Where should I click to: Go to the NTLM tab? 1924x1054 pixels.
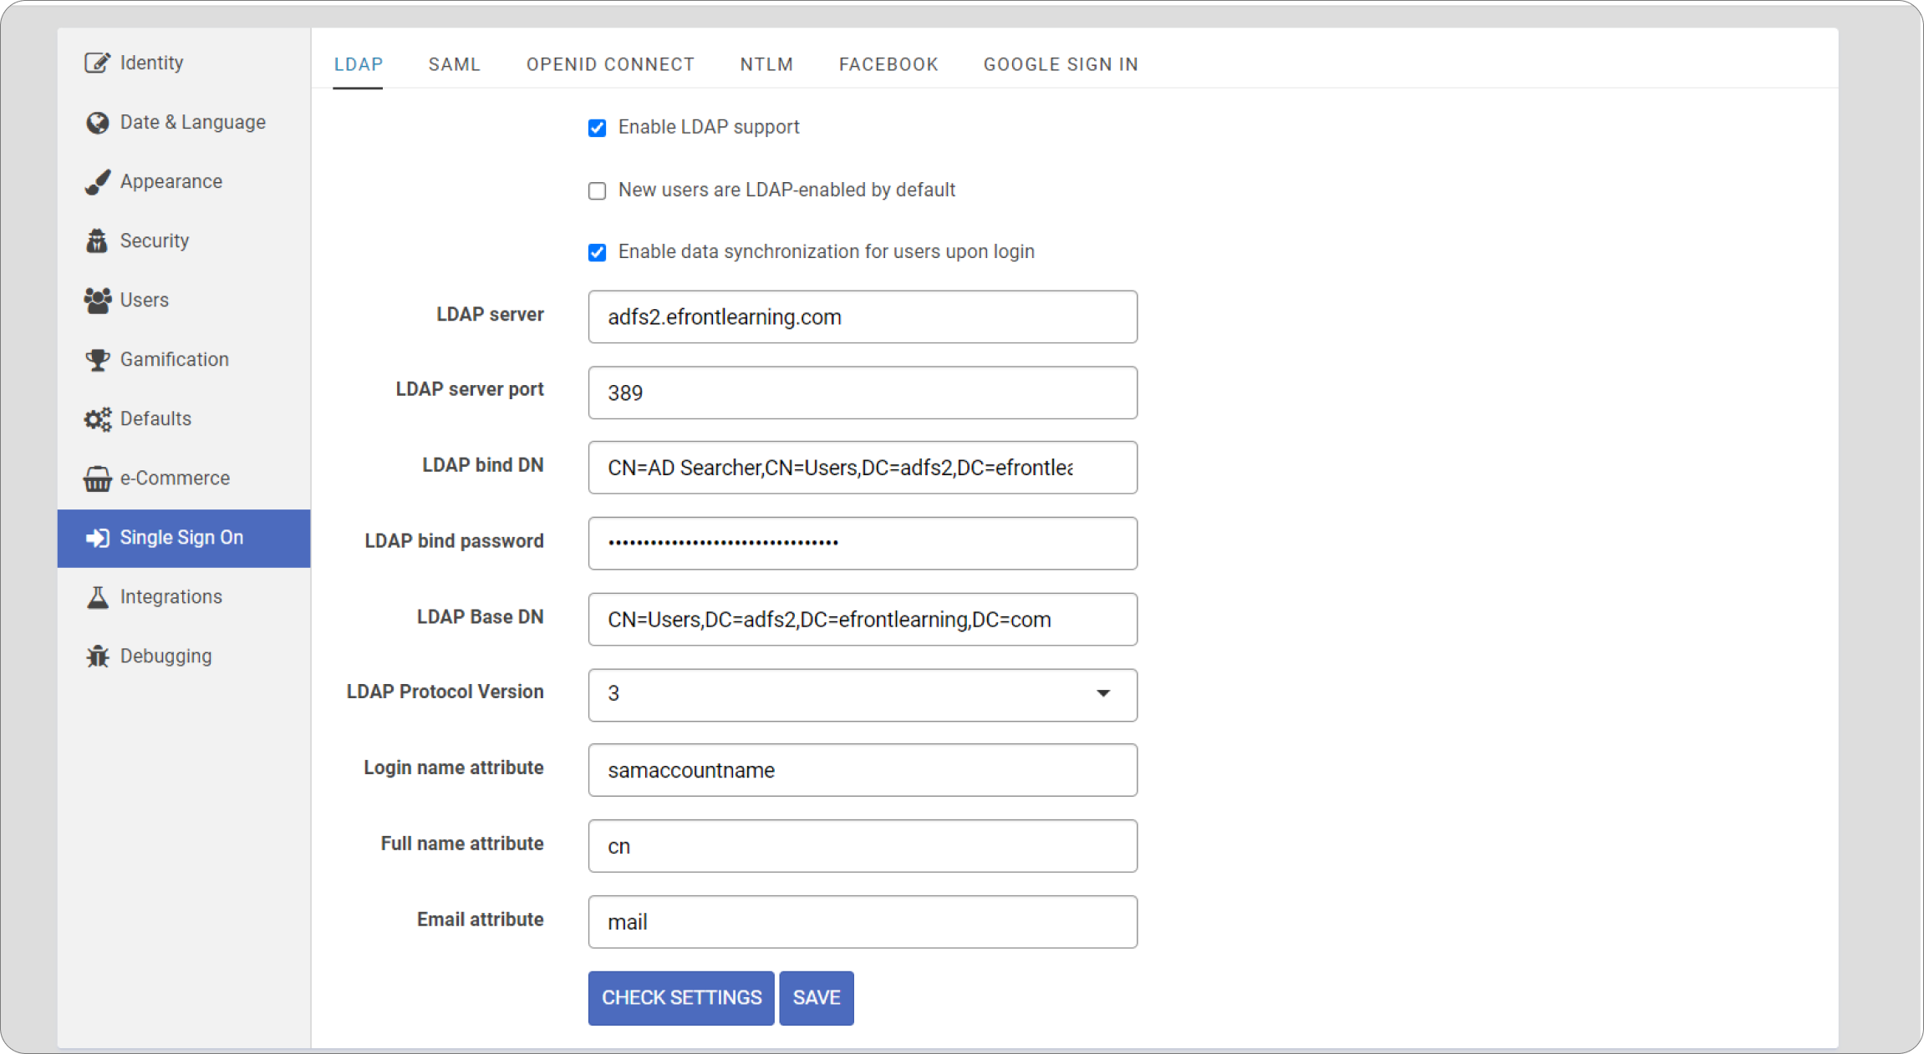coord(766,64)
